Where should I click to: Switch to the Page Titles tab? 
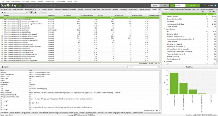pyautogui.click(x=8, y=9)
